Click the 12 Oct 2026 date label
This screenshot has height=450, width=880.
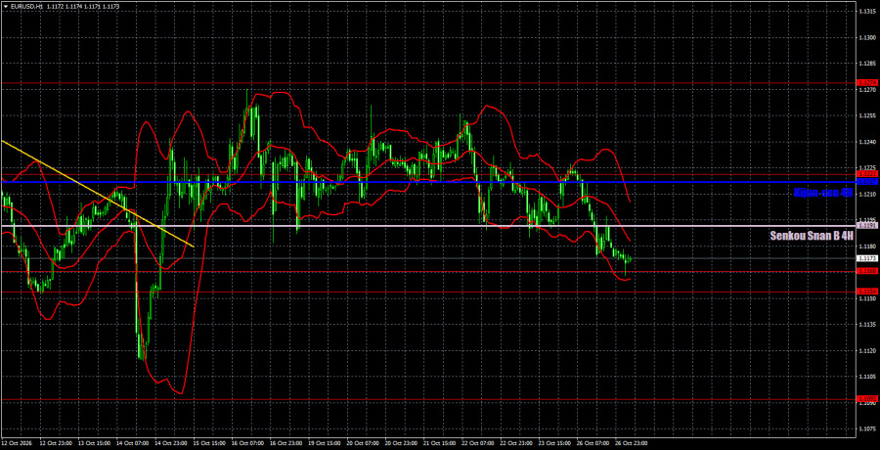[16, 443]
